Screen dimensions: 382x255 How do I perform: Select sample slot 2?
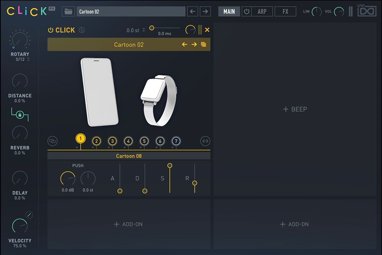pos(96,141)
